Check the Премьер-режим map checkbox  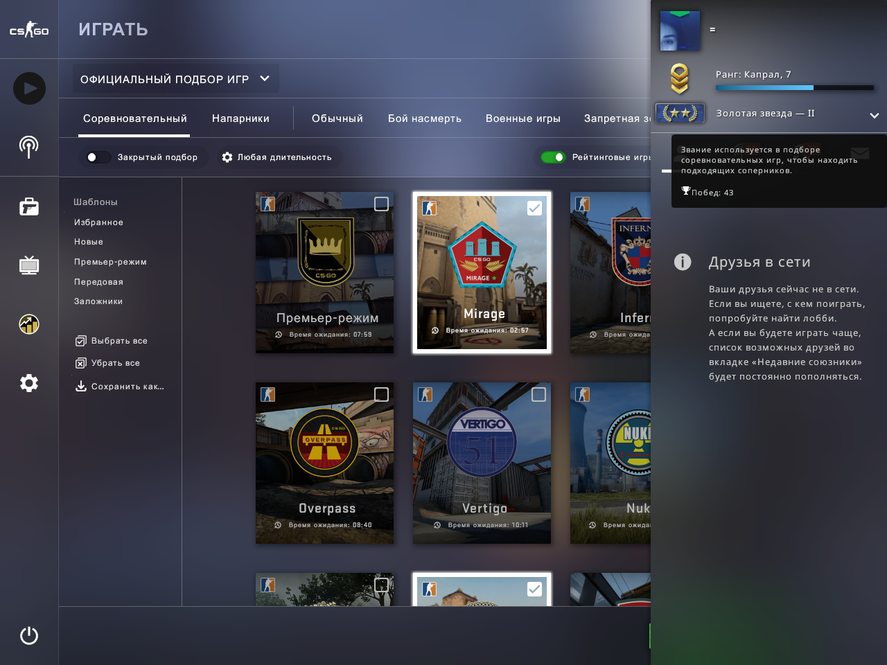[381, 204]
